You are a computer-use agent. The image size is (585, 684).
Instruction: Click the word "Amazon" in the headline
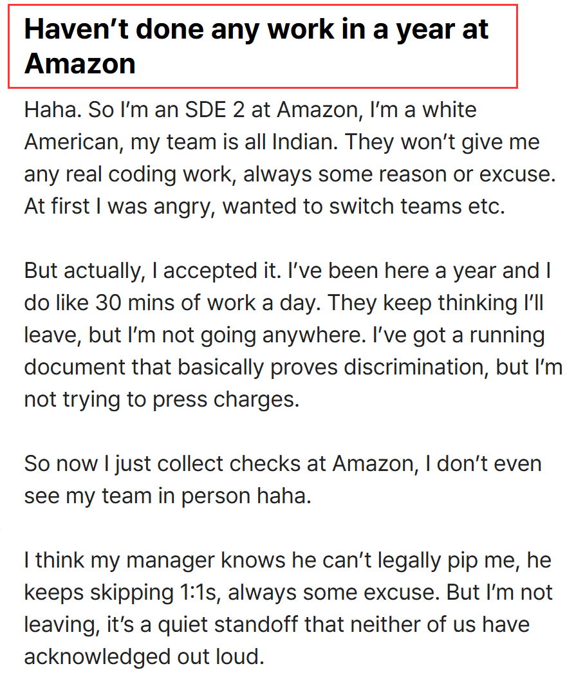pyautogui.click(x=80, y=64)
